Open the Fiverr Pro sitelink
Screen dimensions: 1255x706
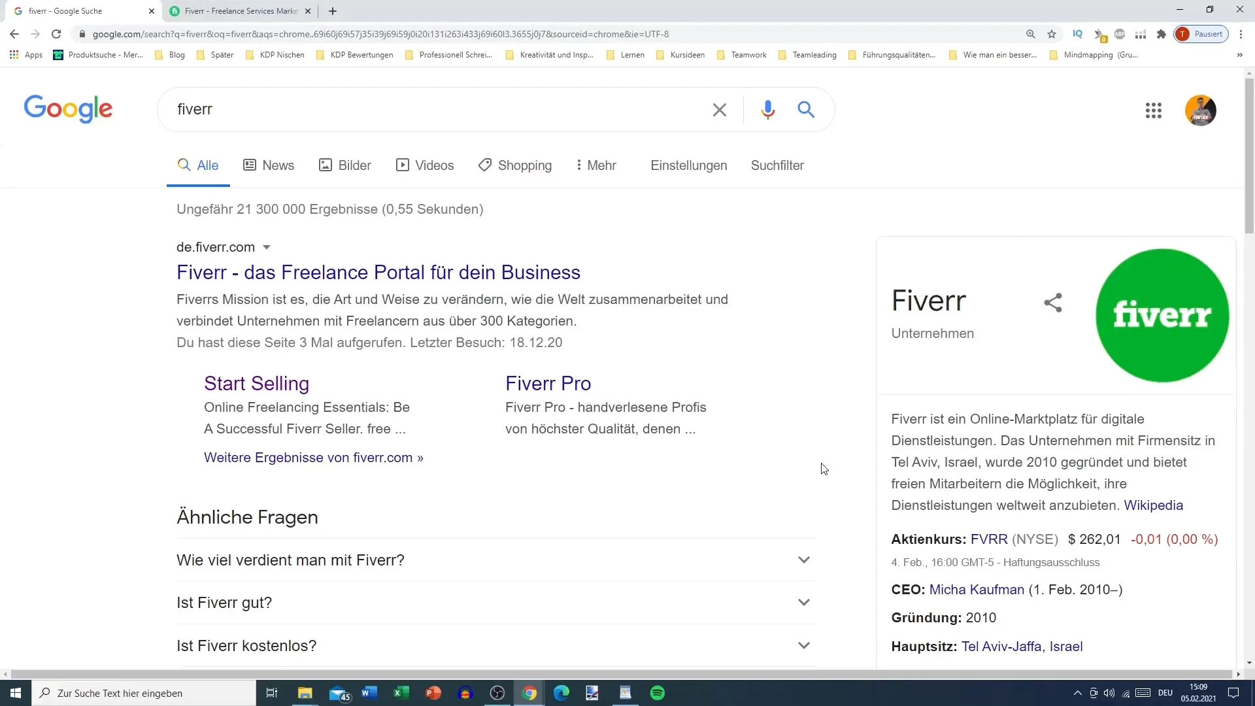click(x=548, y=384)
